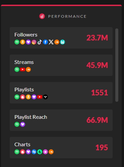
Task: Open the TikTok icon under Followers
Action: click(x=40, y=42)
